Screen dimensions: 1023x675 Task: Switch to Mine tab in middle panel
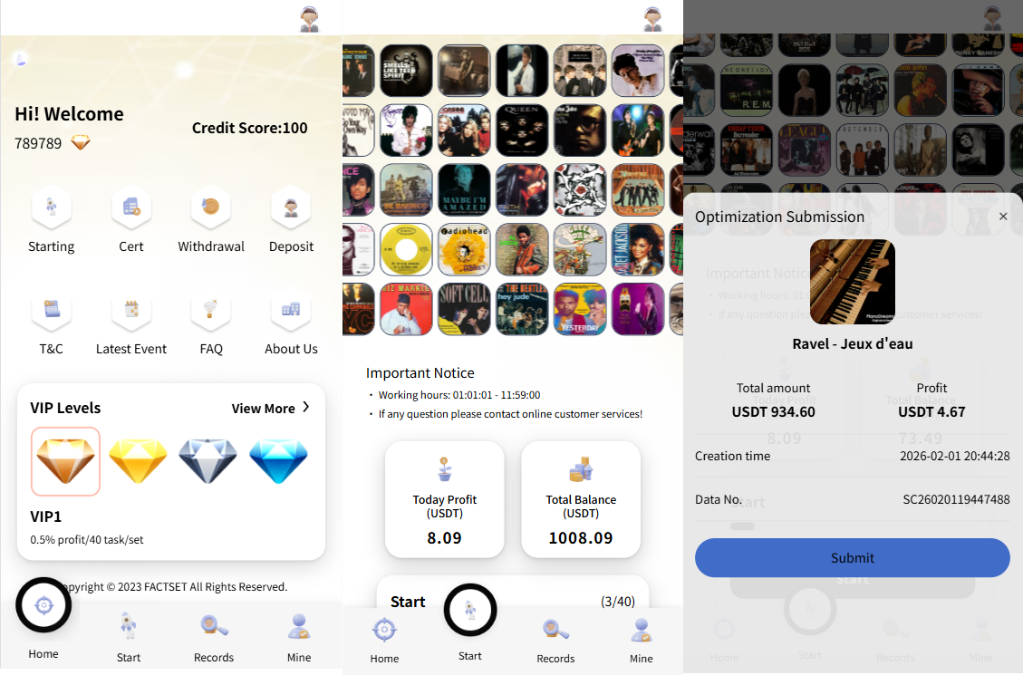[641, 640]
